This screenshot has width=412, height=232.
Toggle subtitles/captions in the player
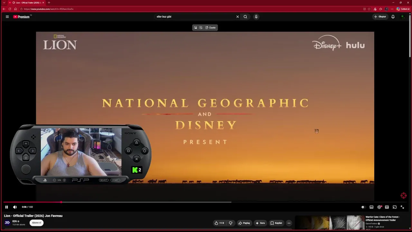pos(371,207)
